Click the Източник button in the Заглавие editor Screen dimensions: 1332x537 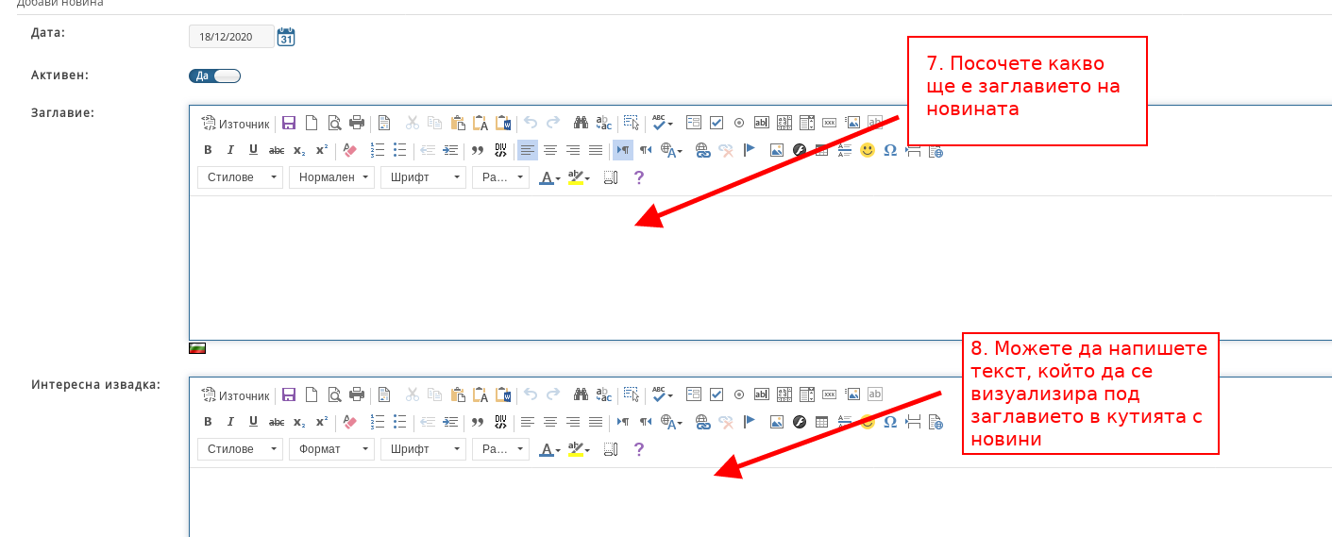[235, 124]
